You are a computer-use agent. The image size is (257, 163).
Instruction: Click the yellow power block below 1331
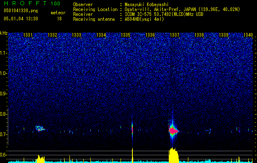click(40, 159)
